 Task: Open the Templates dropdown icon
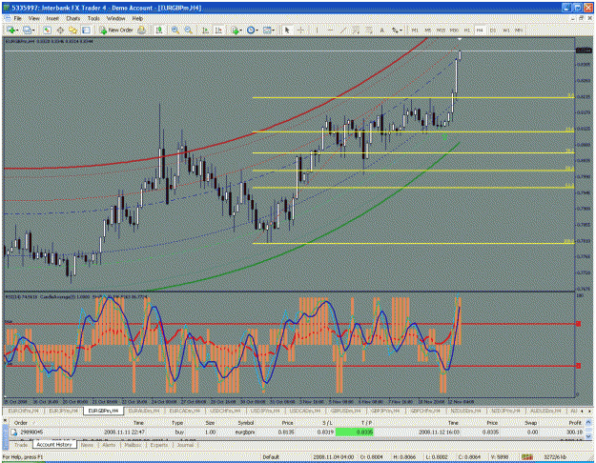pos(268,30)
